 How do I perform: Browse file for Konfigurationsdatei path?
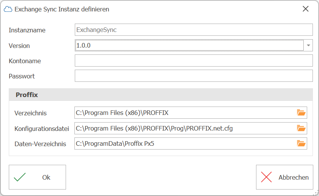click(301, 128)
